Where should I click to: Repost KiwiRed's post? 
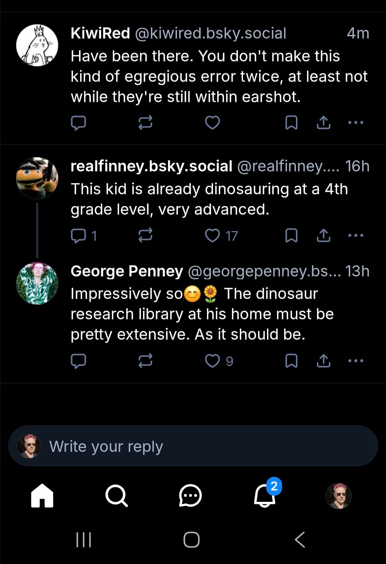(x=145, y=123)
